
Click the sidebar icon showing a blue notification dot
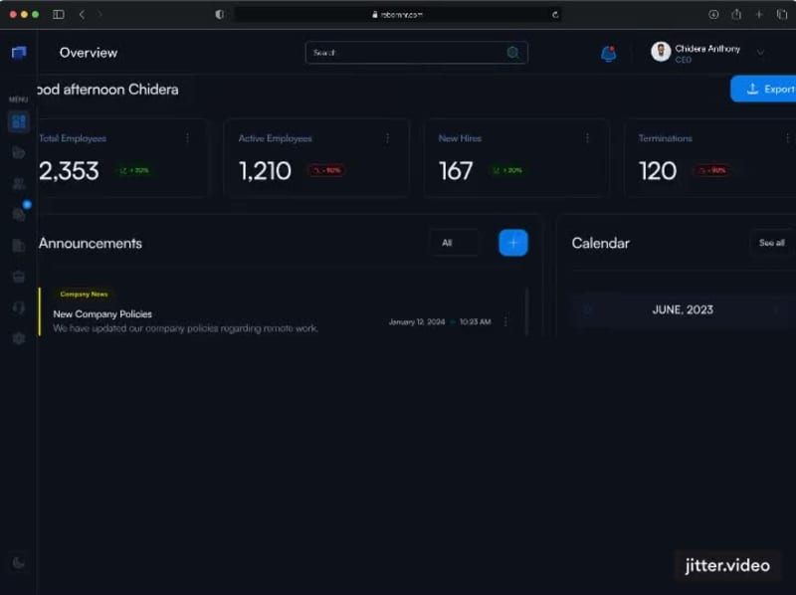[18, 214]
